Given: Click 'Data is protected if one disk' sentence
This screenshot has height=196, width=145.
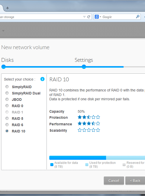Looking at the screenshot, I should 90,99.
